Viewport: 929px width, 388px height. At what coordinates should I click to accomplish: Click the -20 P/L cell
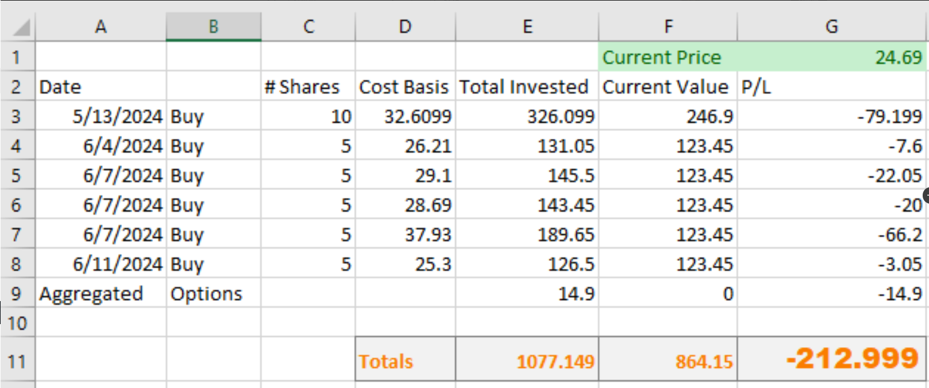click(832, 205)
